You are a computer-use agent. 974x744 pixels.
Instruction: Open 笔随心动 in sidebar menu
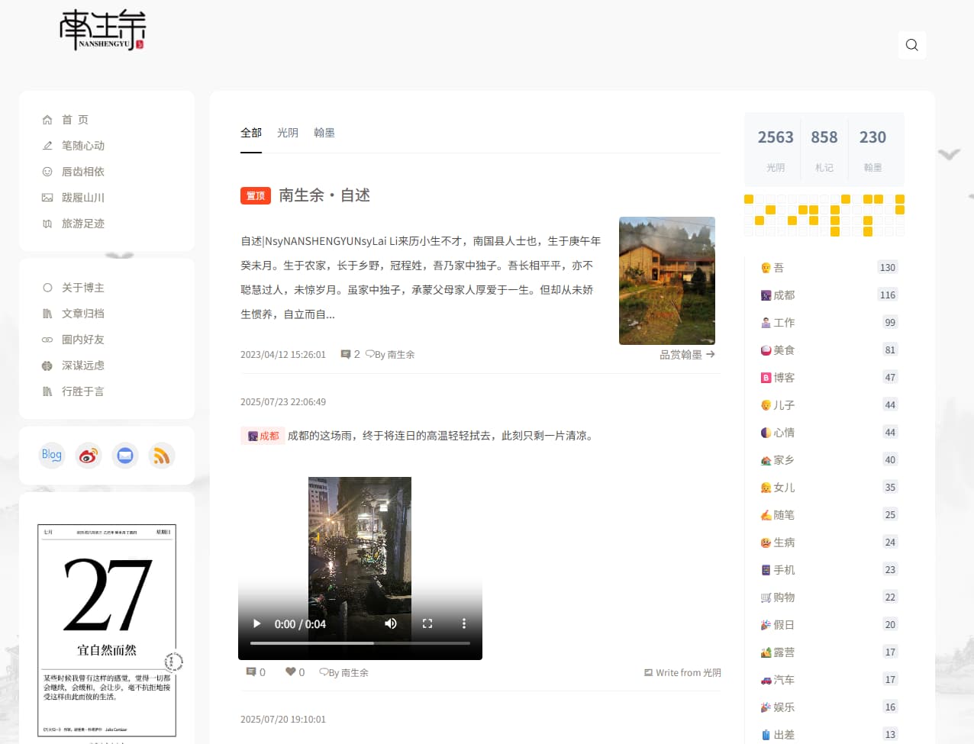[x=82, y=146]
